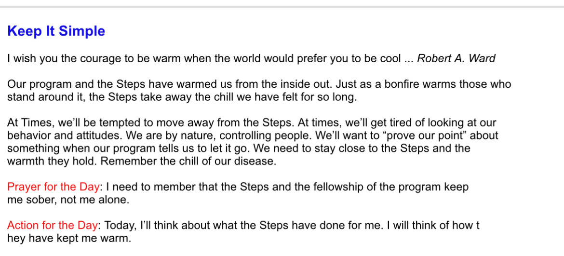The width and height of the screenshot is (564, 256).
Task: Click the ellipsis before Robert A. Ward
Action: [x=409, y=59]
